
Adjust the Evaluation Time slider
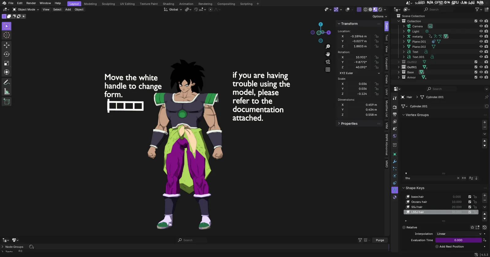tap(458, 240)
